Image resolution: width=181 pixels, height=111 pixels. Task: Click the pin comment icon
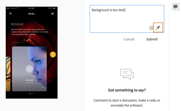tap(158, 28)
